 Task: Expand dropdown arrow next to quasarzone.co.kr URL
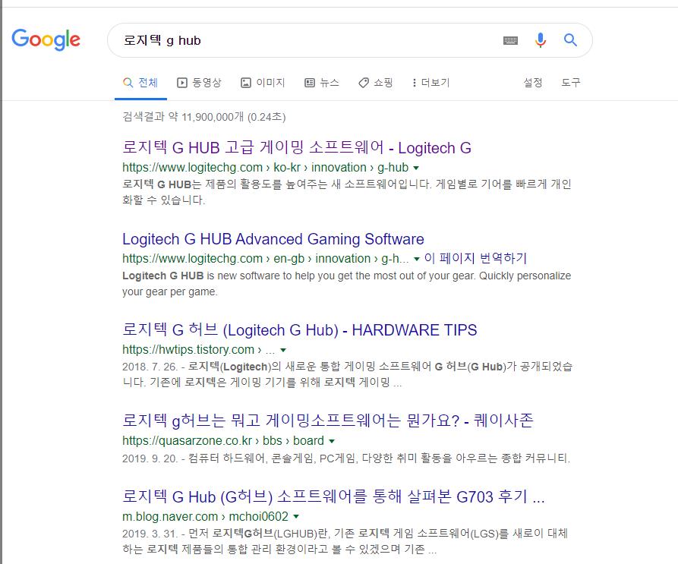(x=332, y=442)
